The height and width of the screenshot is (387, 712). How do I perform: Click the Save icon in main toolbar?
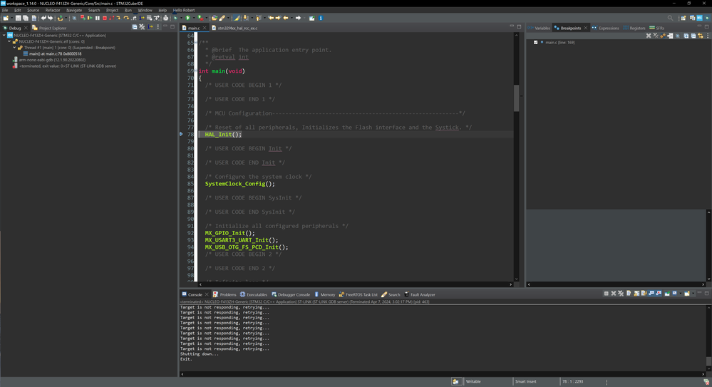click(x=17, y=18)
